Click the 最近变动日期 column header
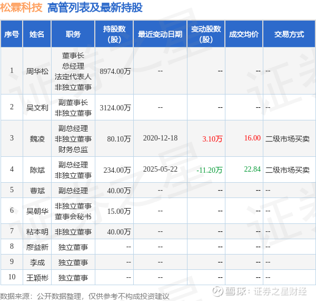 [x=160, y=34]
